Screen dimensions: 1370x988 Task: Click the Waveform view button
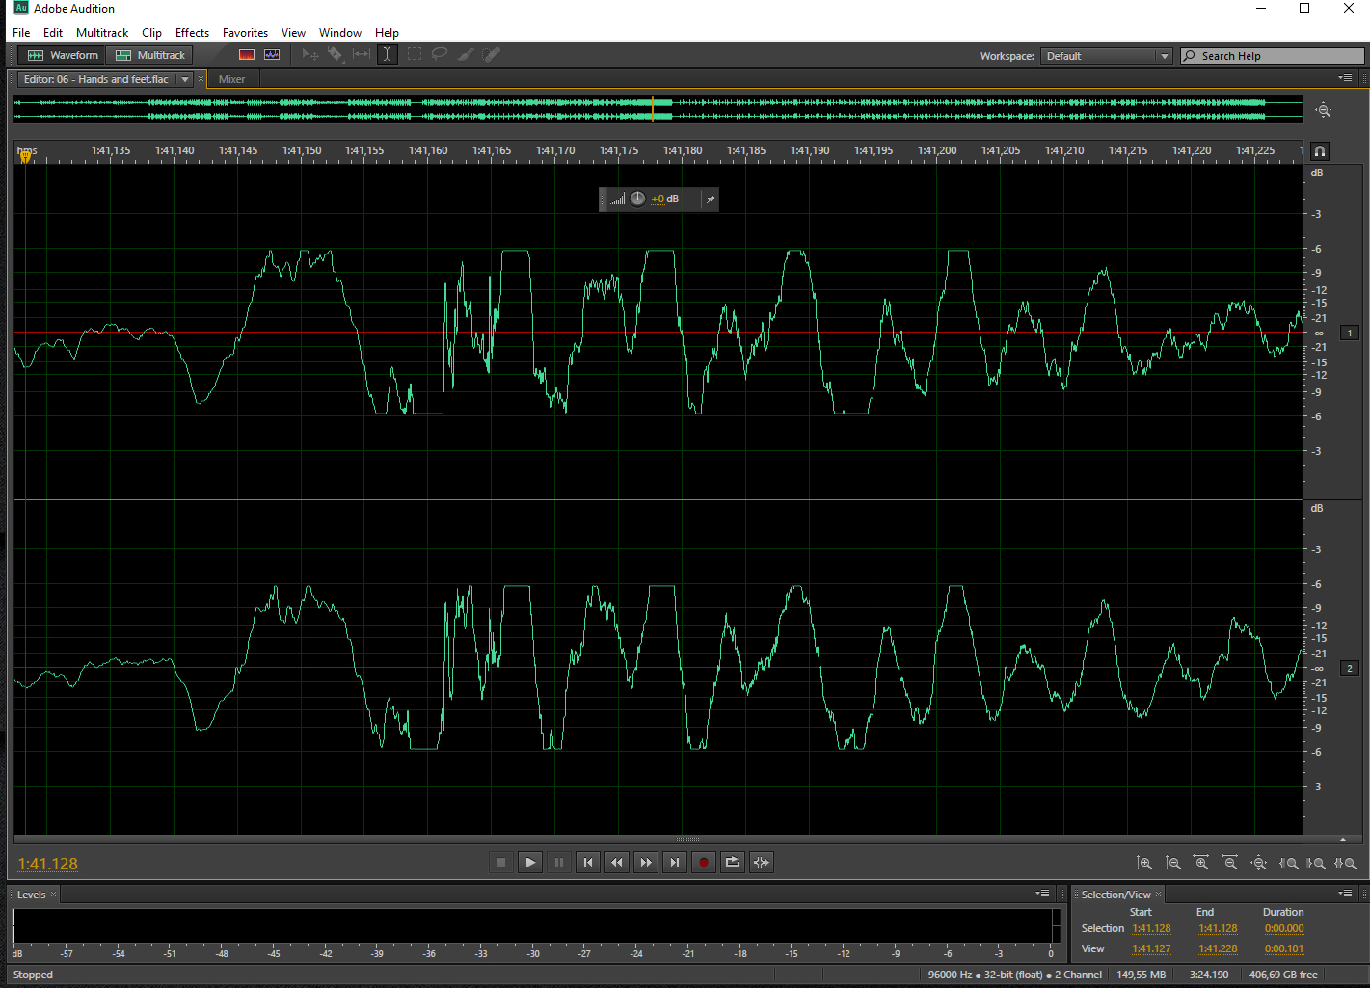[64, 55]
